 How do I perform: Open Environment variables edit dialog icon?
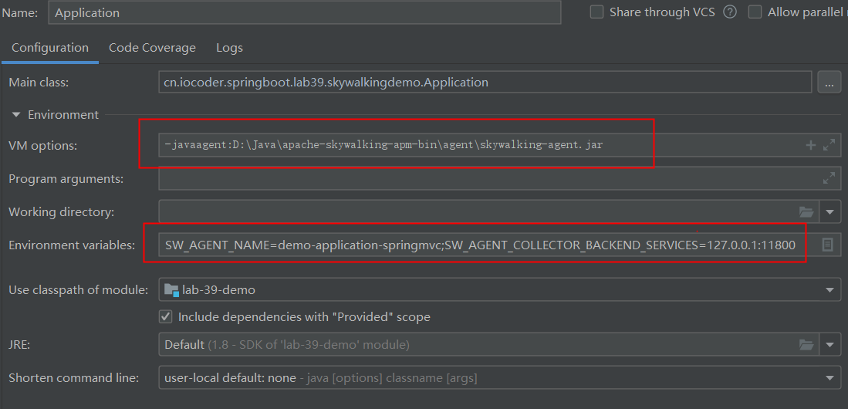pyautogui.click(x=827, y=245)
